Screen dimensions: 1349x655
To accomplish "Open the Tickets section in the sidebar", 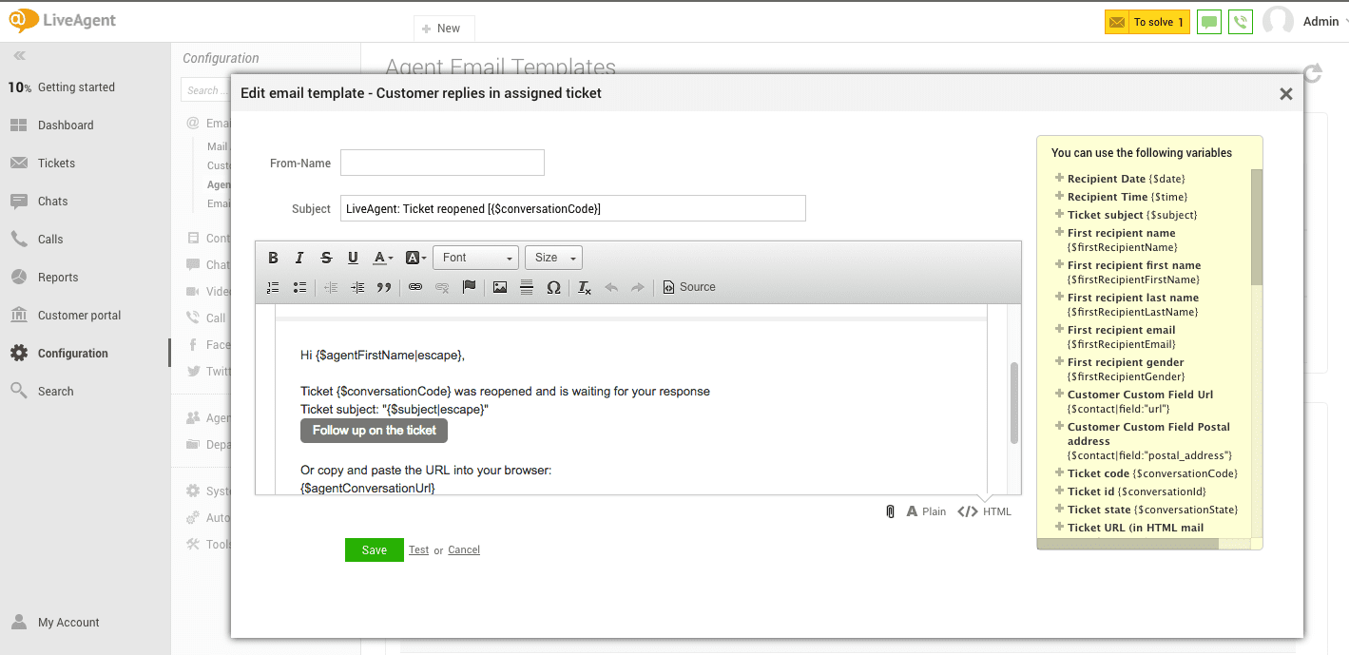I will click(x=59, y=163).
